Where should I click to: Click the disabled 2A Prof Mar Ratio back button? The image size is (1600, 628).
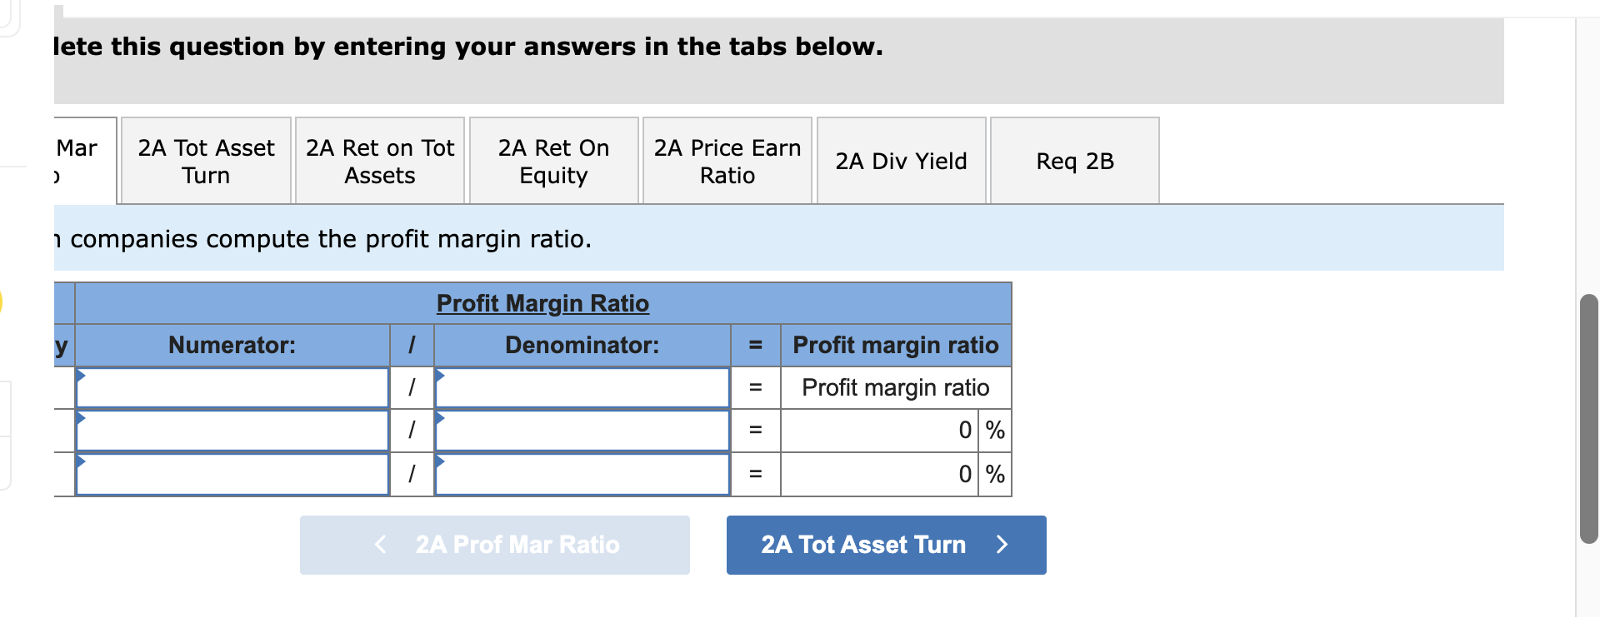click(494, 545)
